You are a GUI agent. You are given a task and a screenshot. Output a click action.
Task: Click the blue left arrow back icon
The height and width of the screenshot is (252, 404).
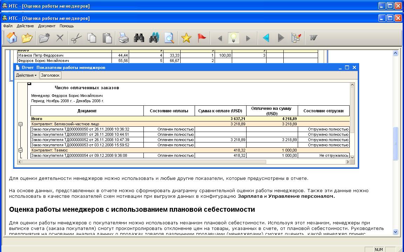point(266,38)
